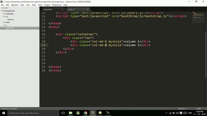Screen dimensions: 207x116
Task: Open the Action Center notifications icon
Action: pyautogui.click(x=181, y=113)
